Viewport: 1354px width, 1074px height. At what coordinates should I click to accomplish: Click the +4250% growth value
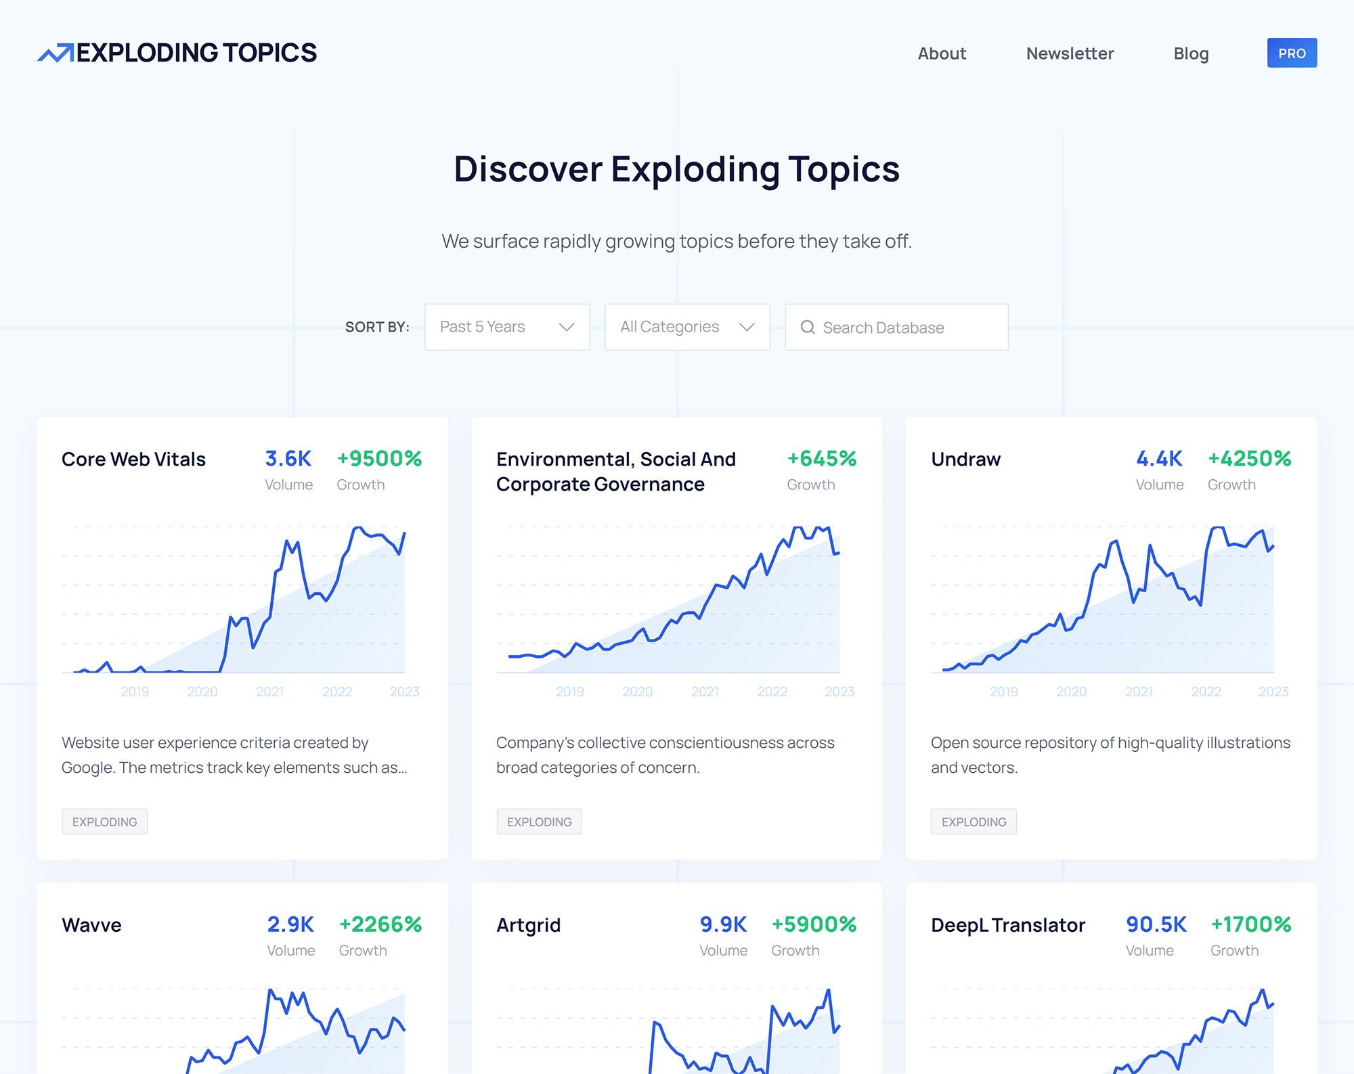pos(1250,459)
